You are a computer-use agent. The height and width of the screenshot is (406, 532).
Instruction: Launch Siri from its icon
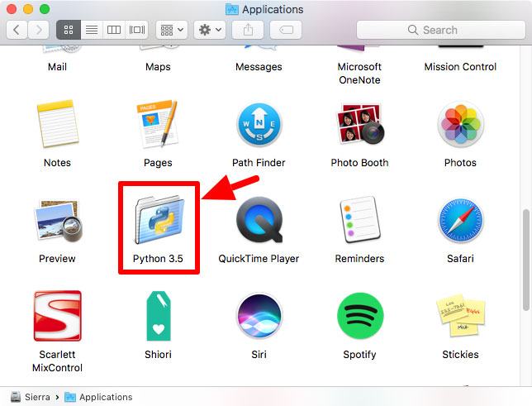pyautogui.click(x=259, y=316)
